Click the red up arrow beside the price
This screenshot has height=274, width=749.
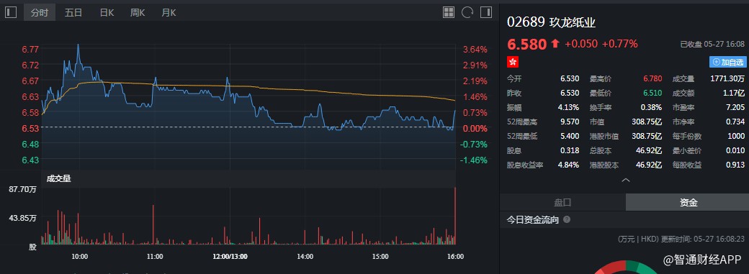[x=555, y=44]
